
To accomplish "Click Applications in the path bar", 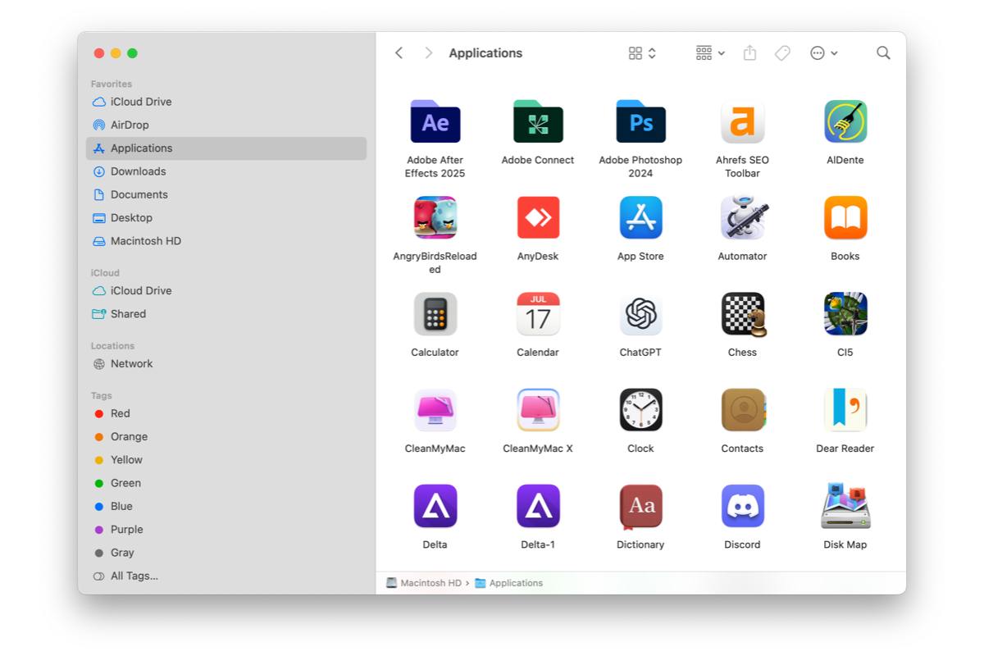I will [x=509, y=583].
